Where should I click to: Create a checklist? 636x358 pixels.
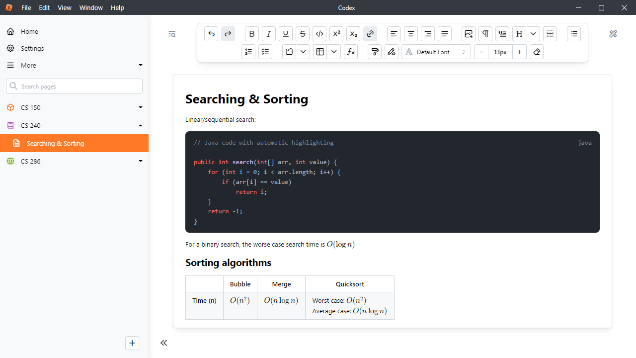[265, 52]
